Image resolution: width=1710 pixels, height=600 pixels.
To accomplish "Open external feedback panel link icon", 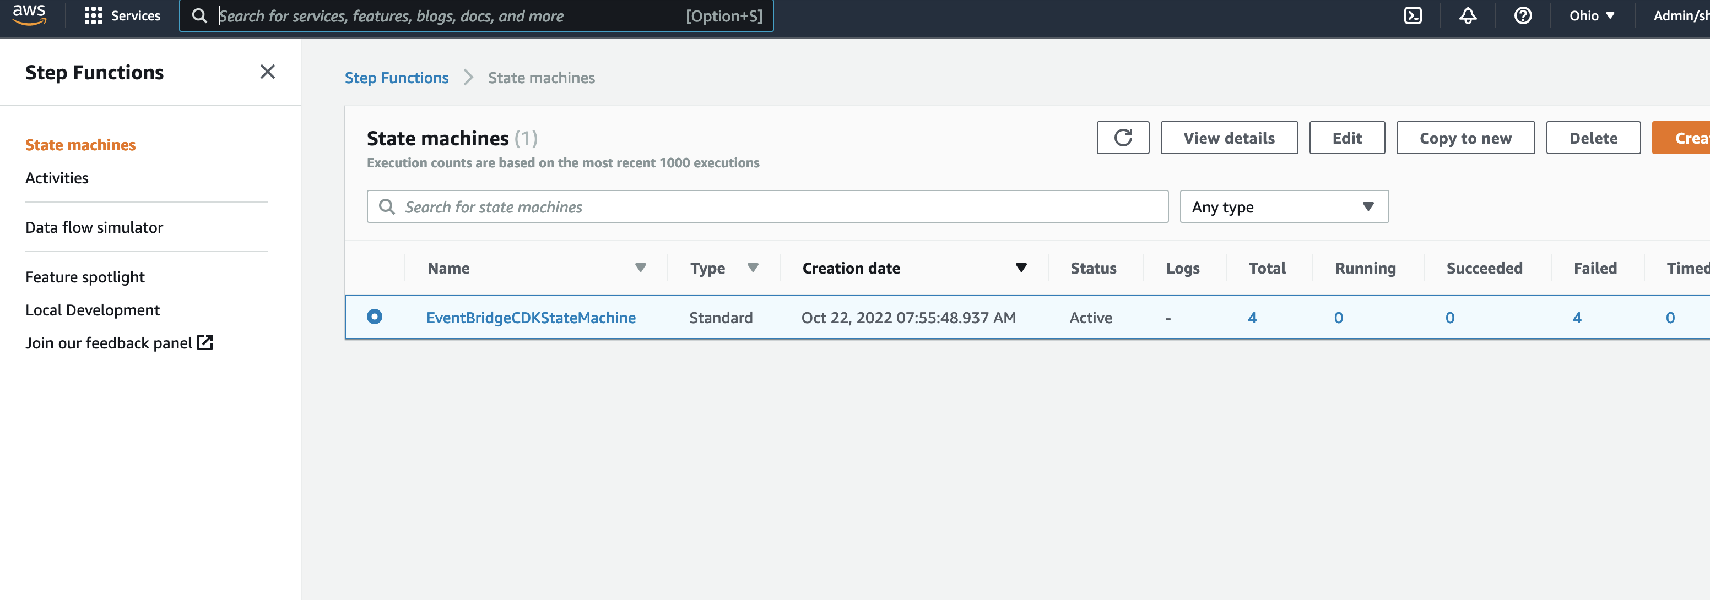I will pyautogui.click(x=205, y=343).
